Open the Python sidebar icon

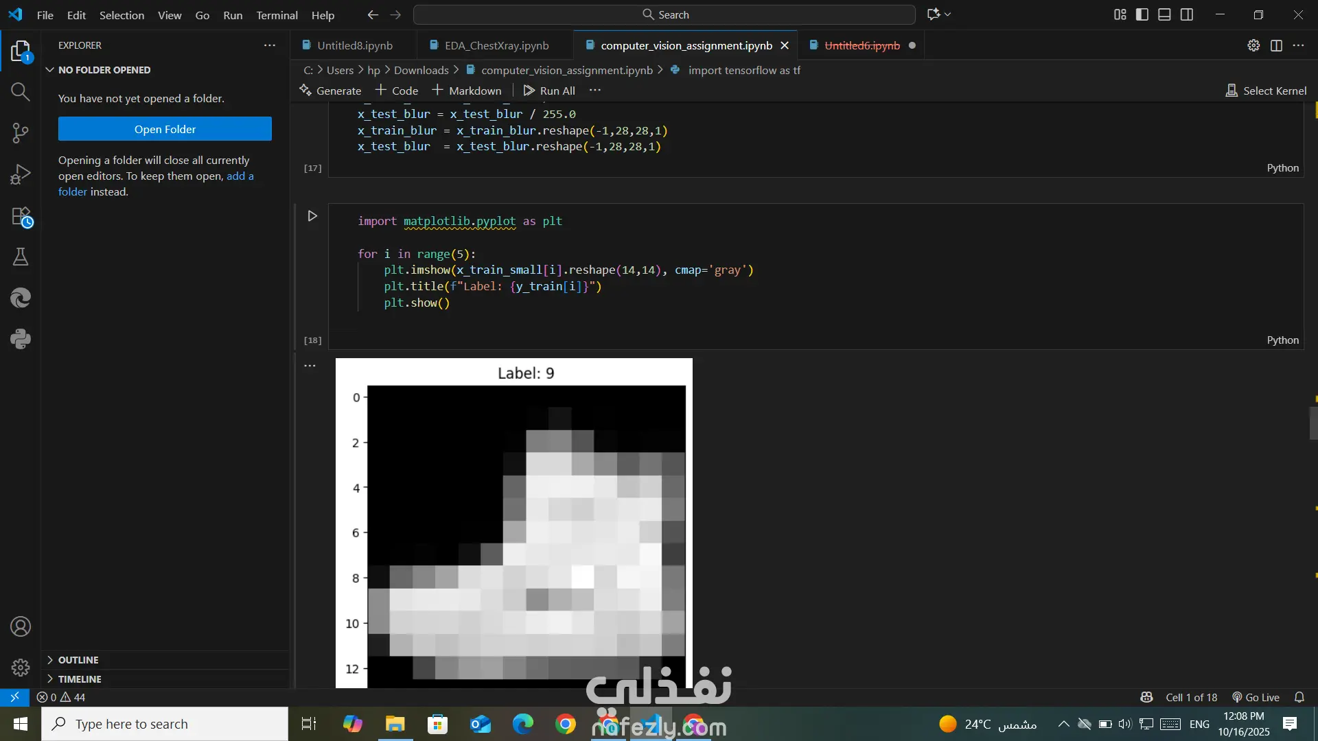click(x=20, y=339)
